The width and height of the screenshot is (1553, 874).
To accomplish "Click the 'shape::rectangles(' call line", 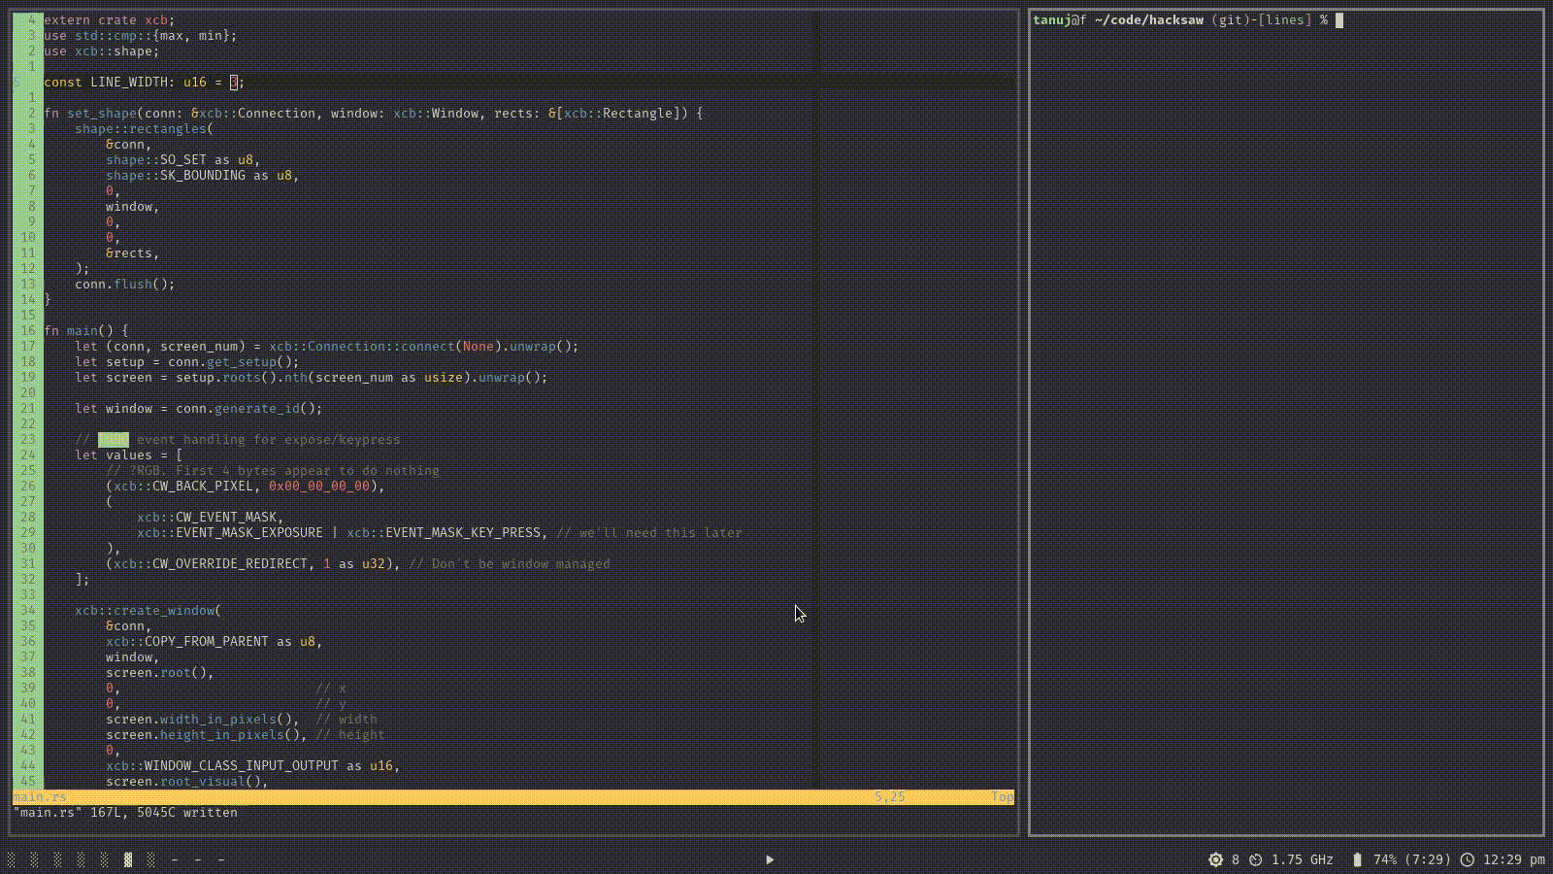I will click(145, 129).
